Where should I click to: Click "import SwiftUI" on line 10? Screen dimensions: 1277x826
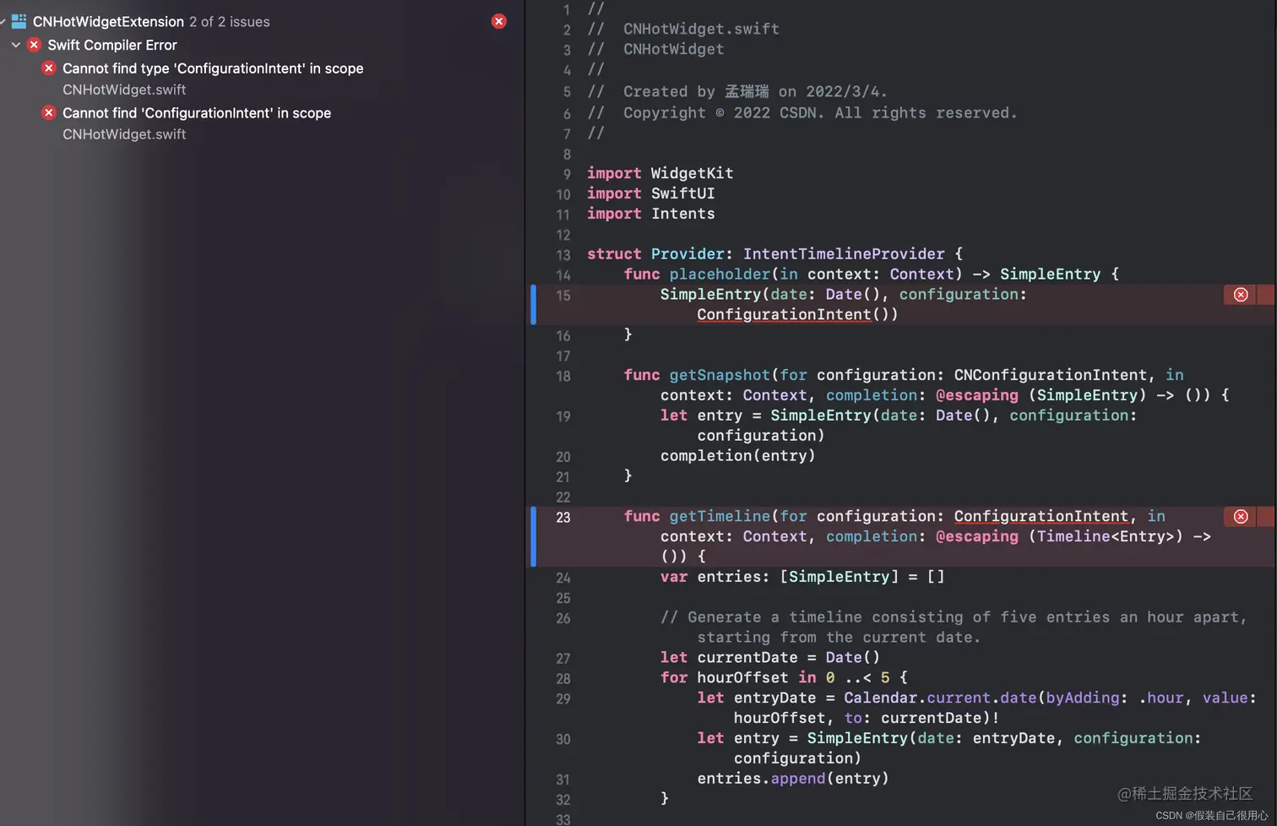[651, 193]
